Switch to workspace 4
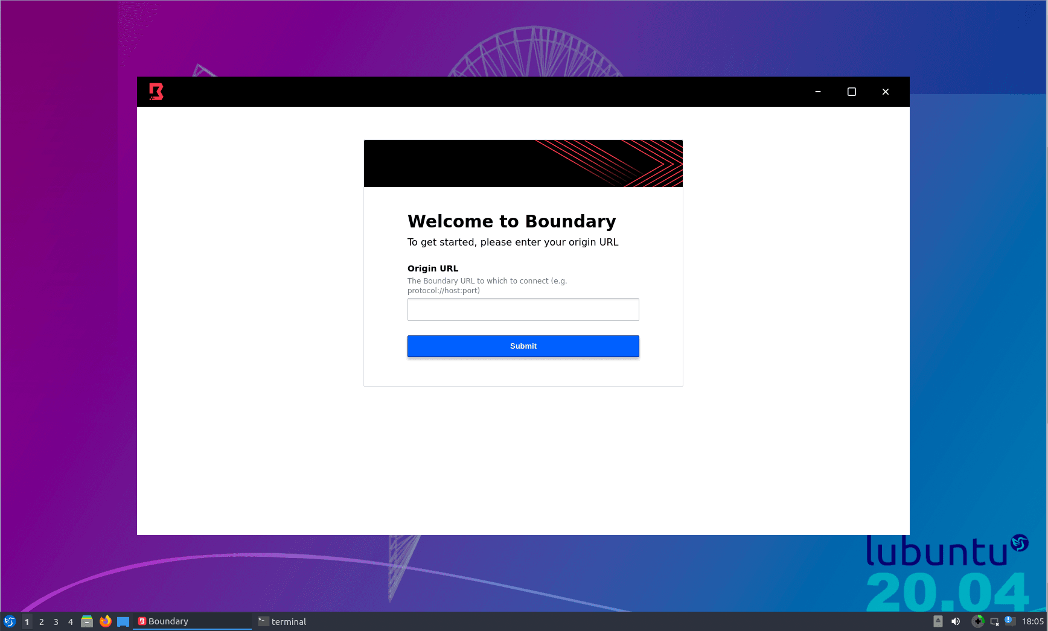The image size is (1048, 631). [70, 621]
